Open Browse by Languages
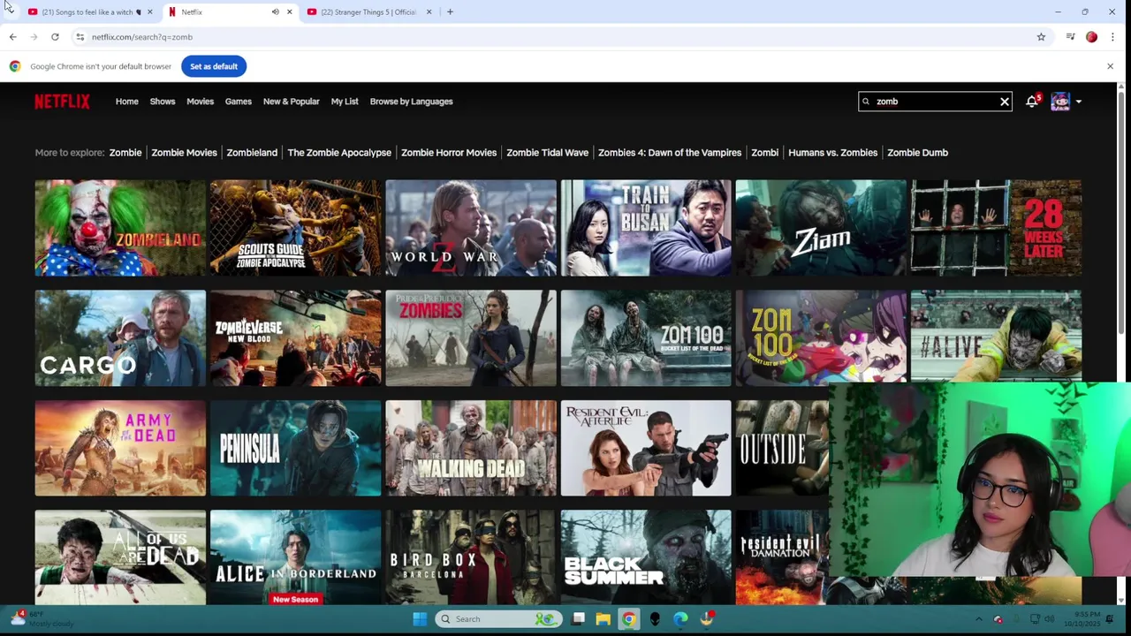The image size is (1131, 636). click(x=411, y=102)
